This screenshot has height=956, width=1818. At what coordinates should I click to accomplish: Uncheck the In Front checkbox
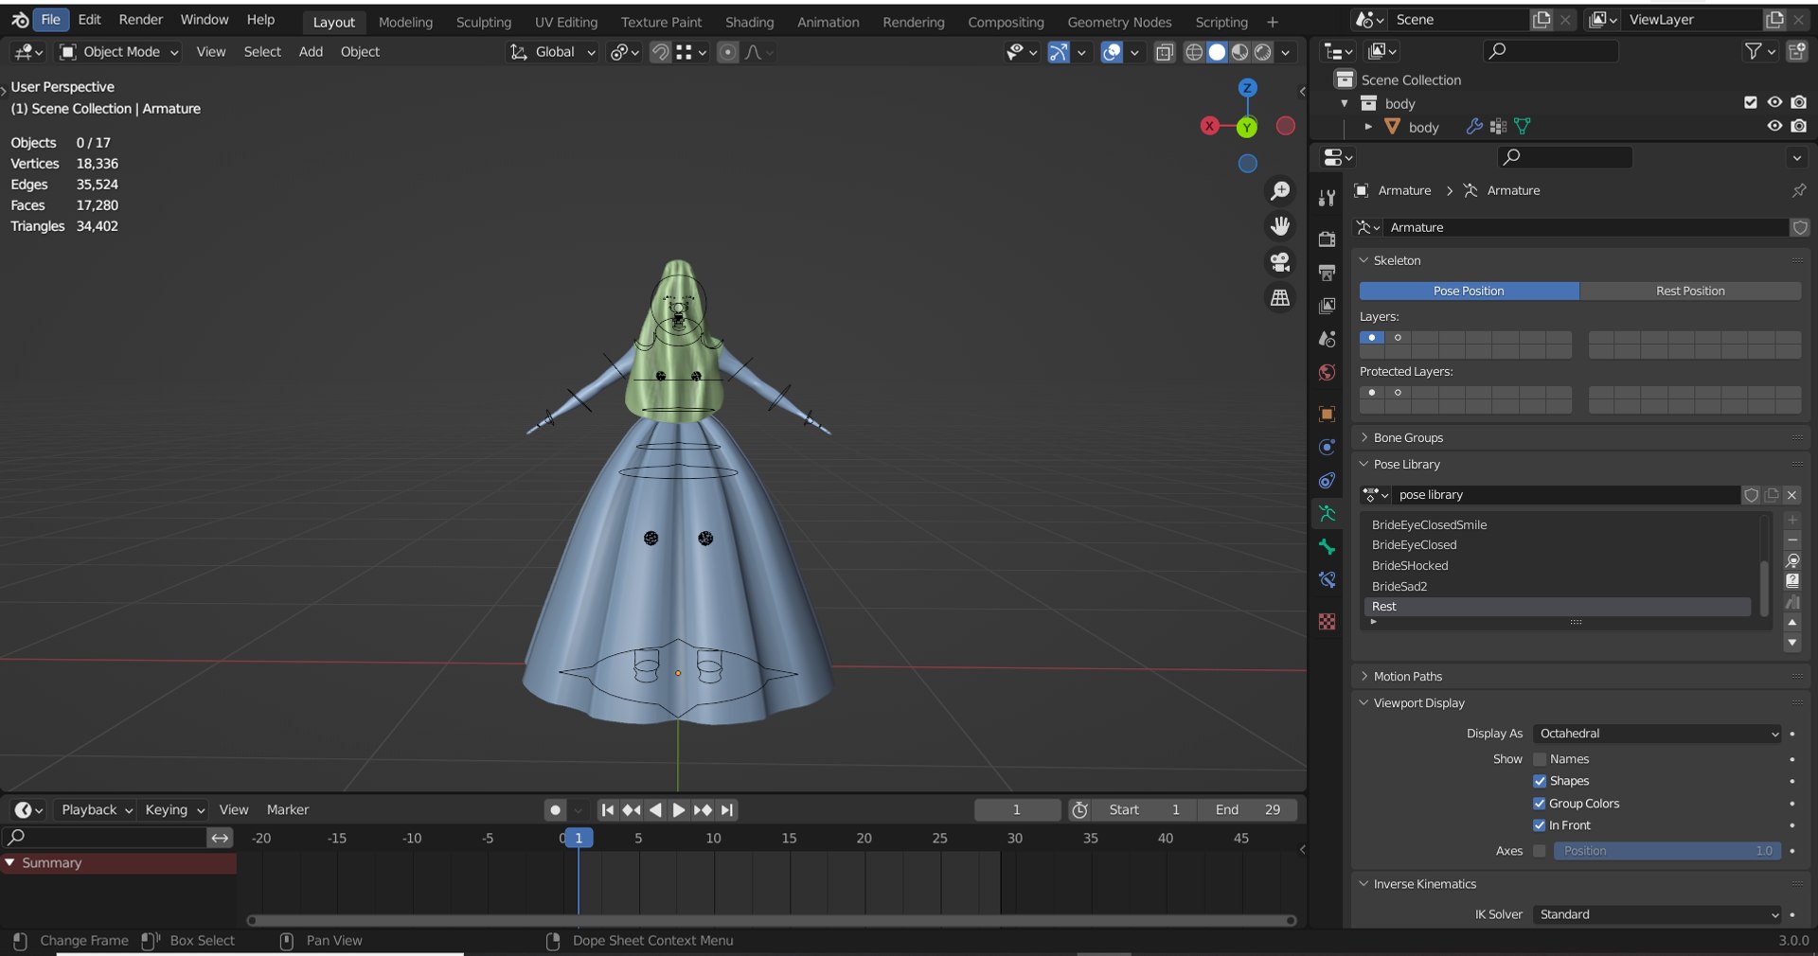[x=1540, y=825]
